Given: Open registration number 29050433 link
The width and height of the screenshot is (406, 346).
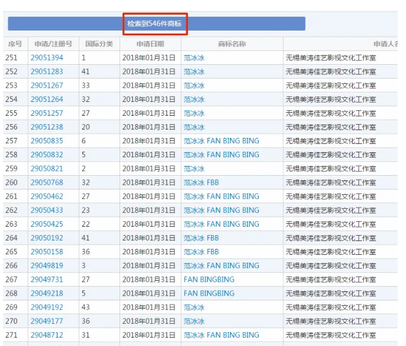Looking at the screenshot, I should pos(47,210).
